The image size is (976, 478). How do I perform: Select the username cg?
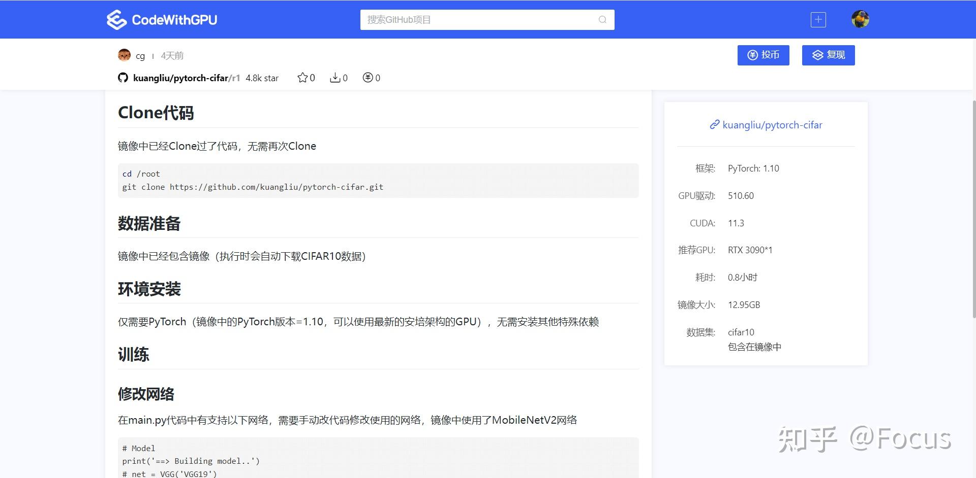[x=140, y=55]
